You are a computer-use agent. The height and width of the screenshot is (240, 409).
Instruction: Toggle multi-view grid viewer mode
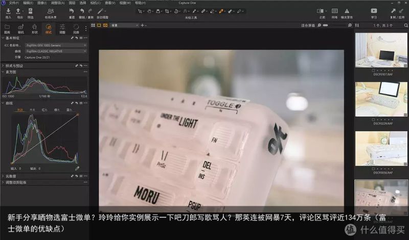click(93, 25)
